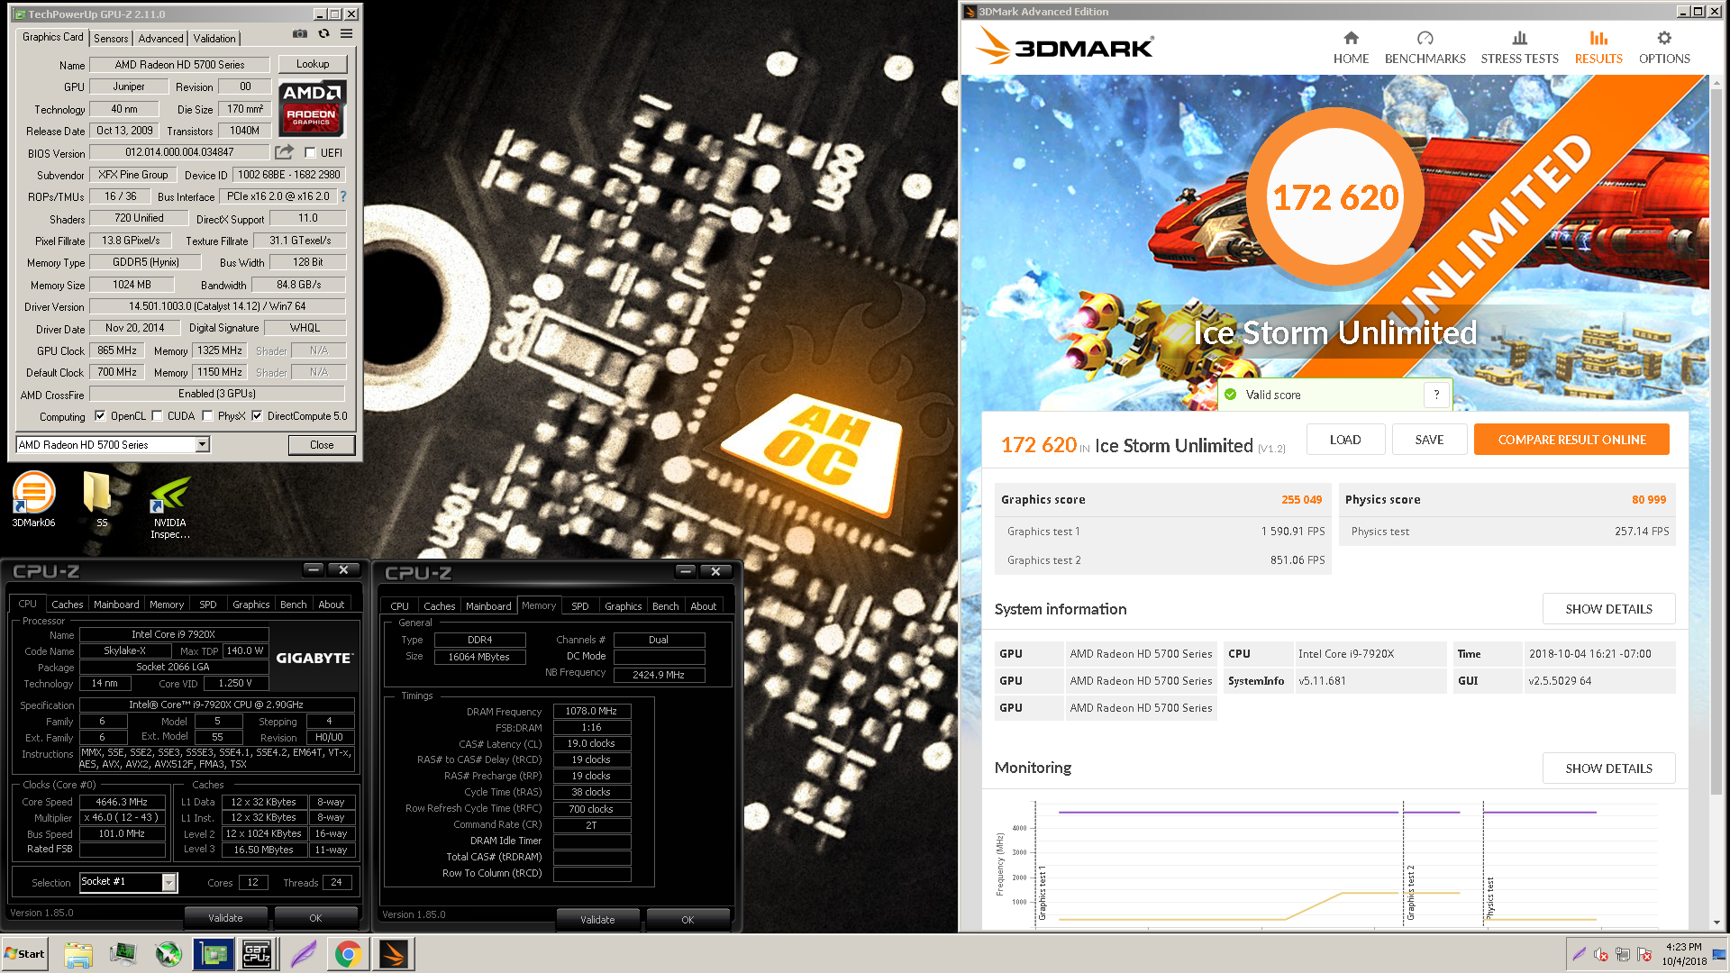
Task: Open the Graphics tab in right CPU-Z
Action: pos(624,606)
